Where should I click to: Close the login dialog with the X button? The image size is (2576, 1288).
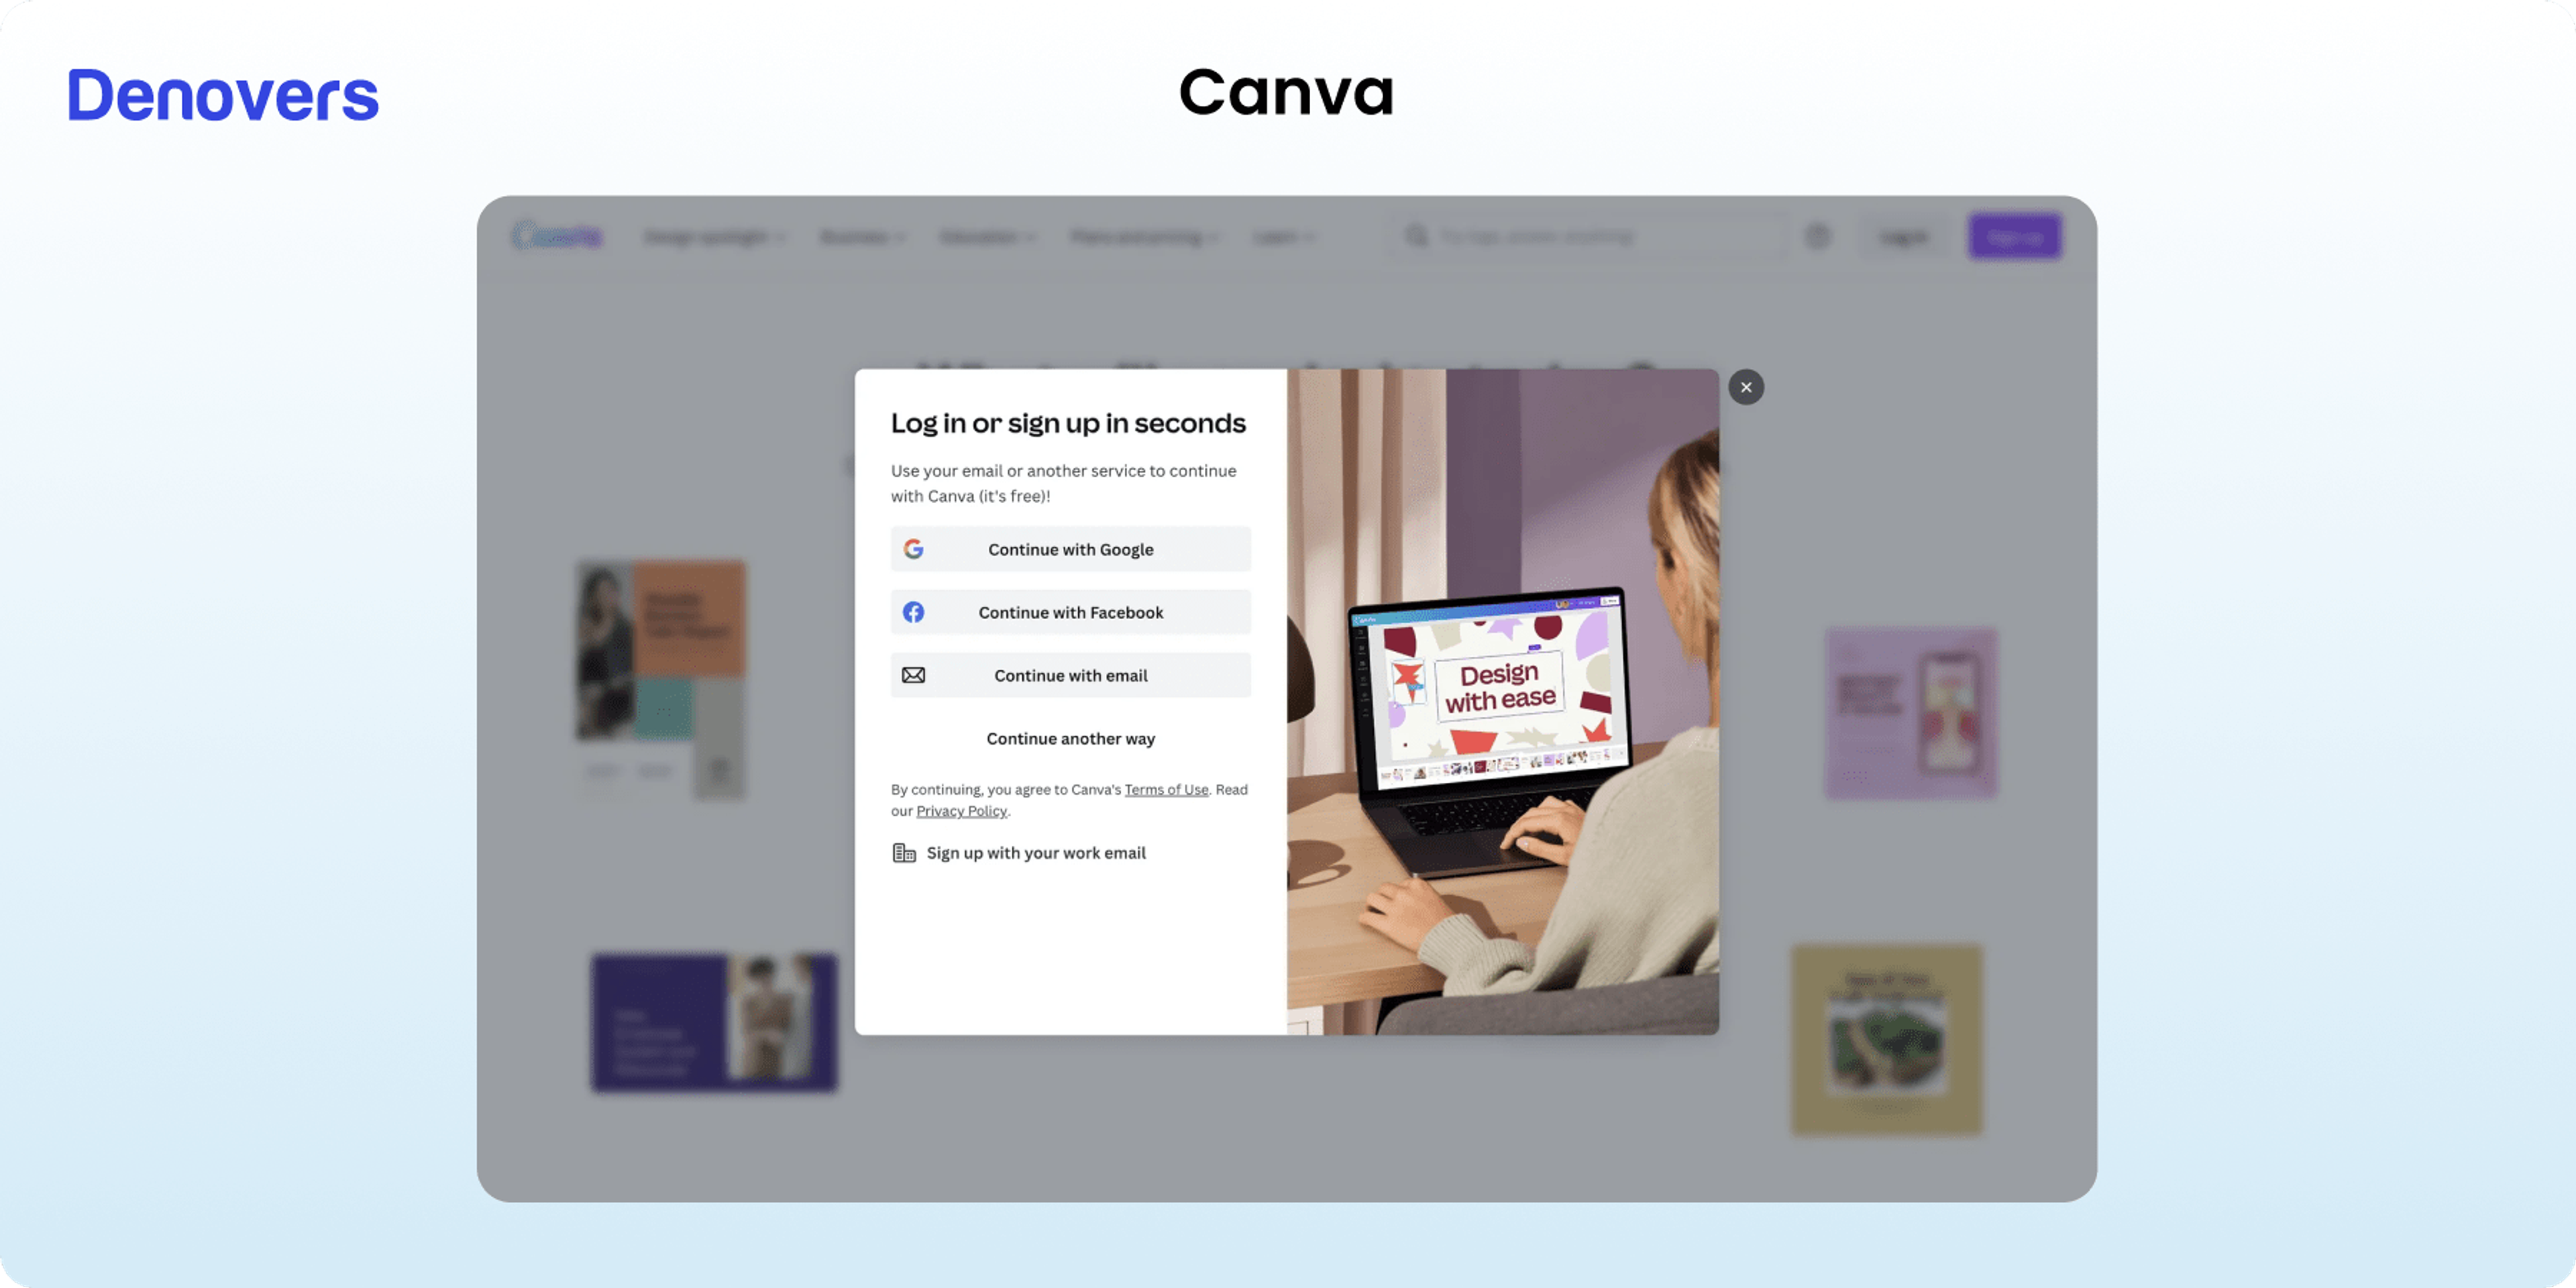tap(1746, 387)
